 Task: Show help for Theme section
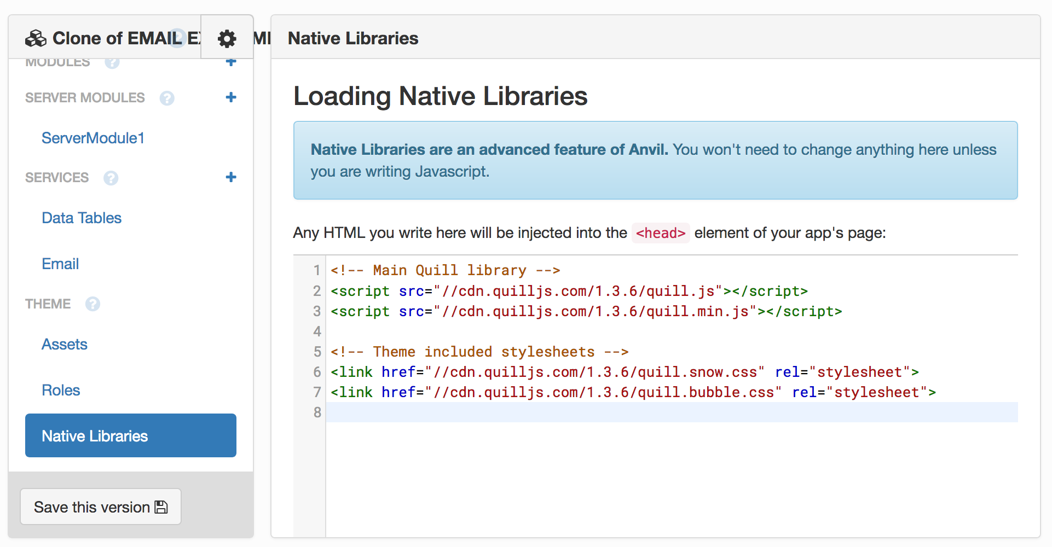pyautogui.click(x=93, y=304)
